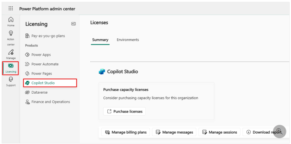Select the Manage rail icon
This screenshot has width=291, height=144.
coord(11,54)
